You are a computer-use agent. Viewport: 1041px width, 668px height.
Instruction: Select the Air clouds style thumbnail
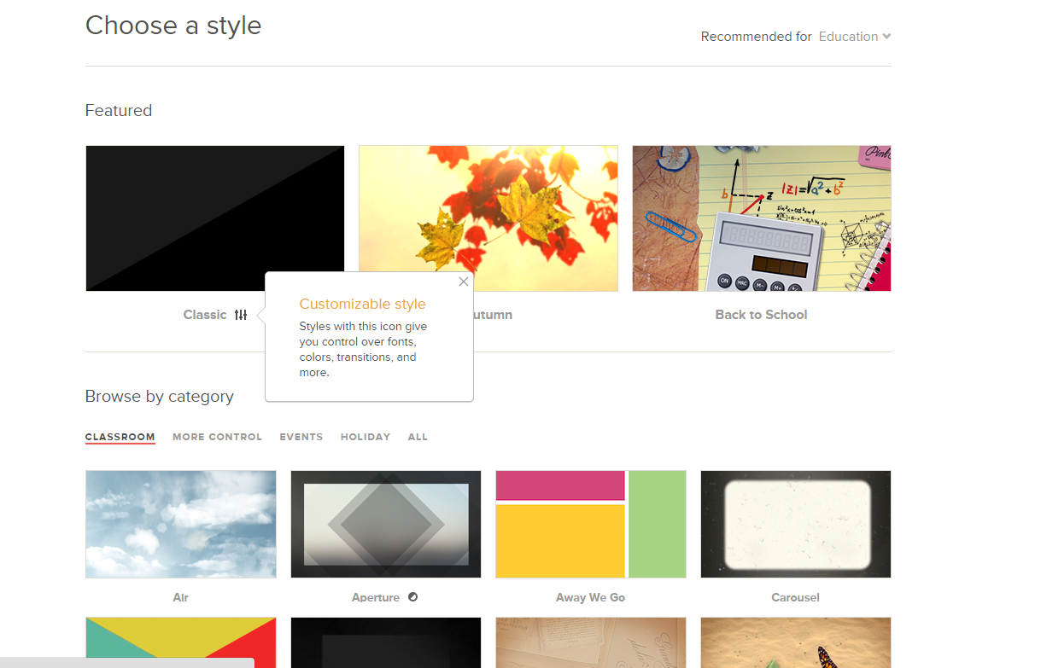point(180,524)
